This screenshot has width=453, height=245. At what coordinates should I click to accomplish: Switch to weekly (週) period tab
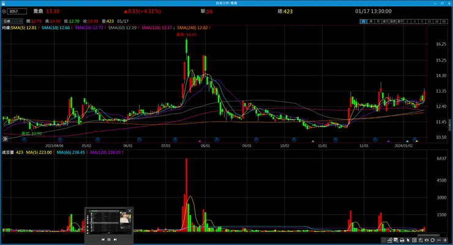point(371,21)
